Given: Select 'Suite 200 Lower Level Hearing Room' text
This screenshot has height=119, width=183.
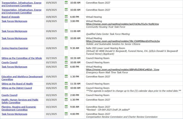Looking at the screenshot, I should coord(106,48).
